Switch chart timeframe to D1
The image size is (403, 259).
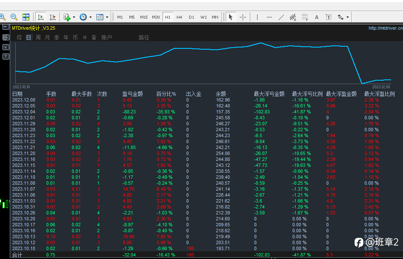click(x=191, y=17)
